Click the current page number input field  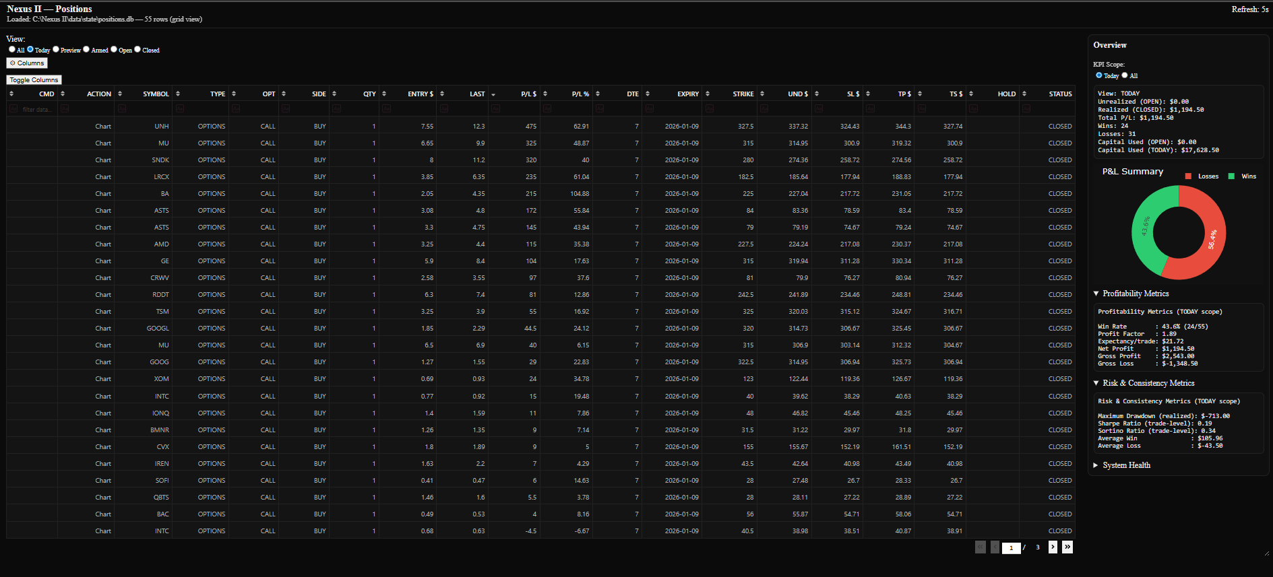click(1011, 548)
